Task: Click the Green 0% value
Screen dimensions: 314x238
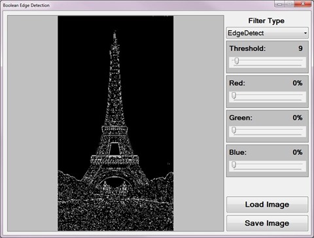Action: (x=298, y=118)
